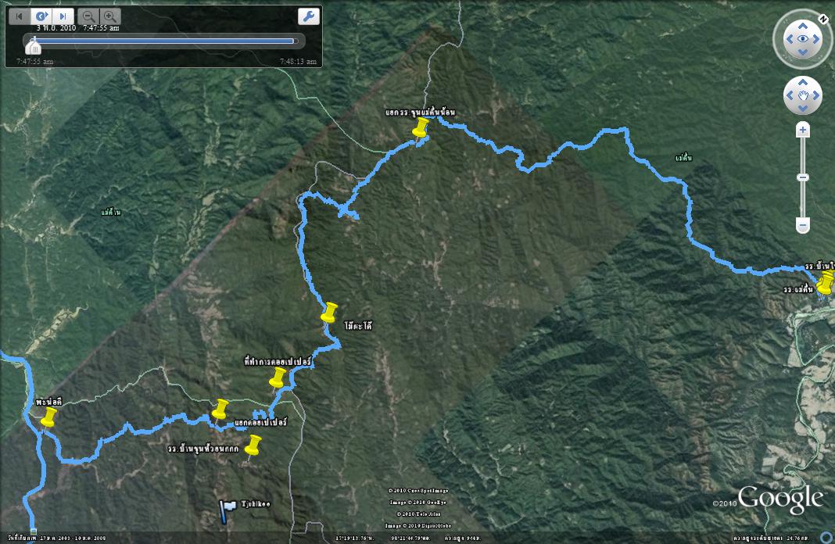Select the yellow pushpin near Tjuhikee
Screen dimensions: 835x544
click(x=253, y=446)
